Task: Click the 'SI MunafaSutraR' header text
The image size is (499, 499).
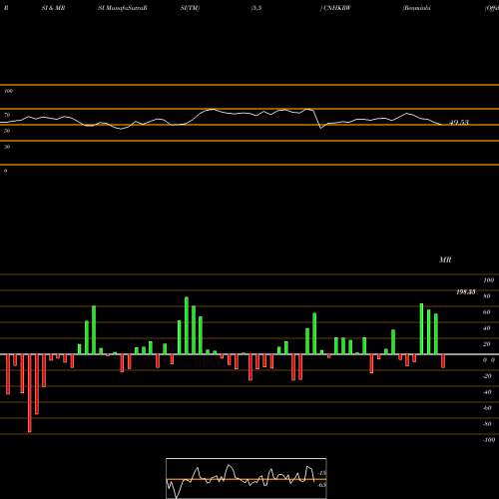Action: (x=123, y=8)
